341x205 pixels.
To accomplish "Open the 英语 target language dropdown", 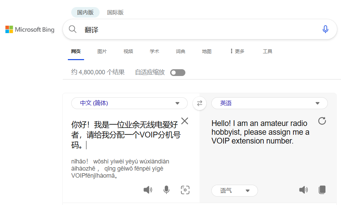I will point(269,103).
